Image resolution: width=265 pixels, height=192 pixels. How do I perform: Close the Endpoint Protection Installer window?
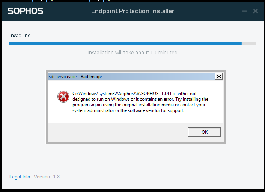(255, 11)
